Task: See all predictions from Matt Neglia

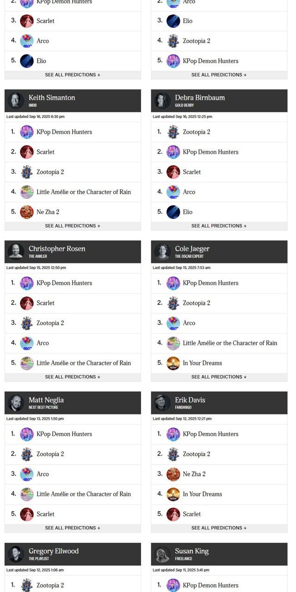Action: 73,528
